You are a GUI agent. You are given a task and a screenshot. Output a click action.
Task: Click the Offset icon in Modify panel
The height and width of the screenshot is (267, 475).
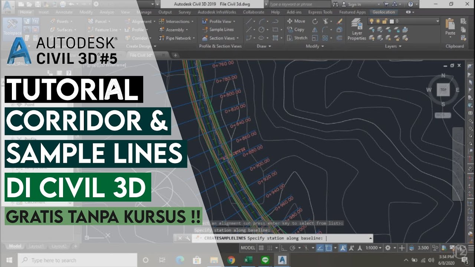(x=340, y=38)
